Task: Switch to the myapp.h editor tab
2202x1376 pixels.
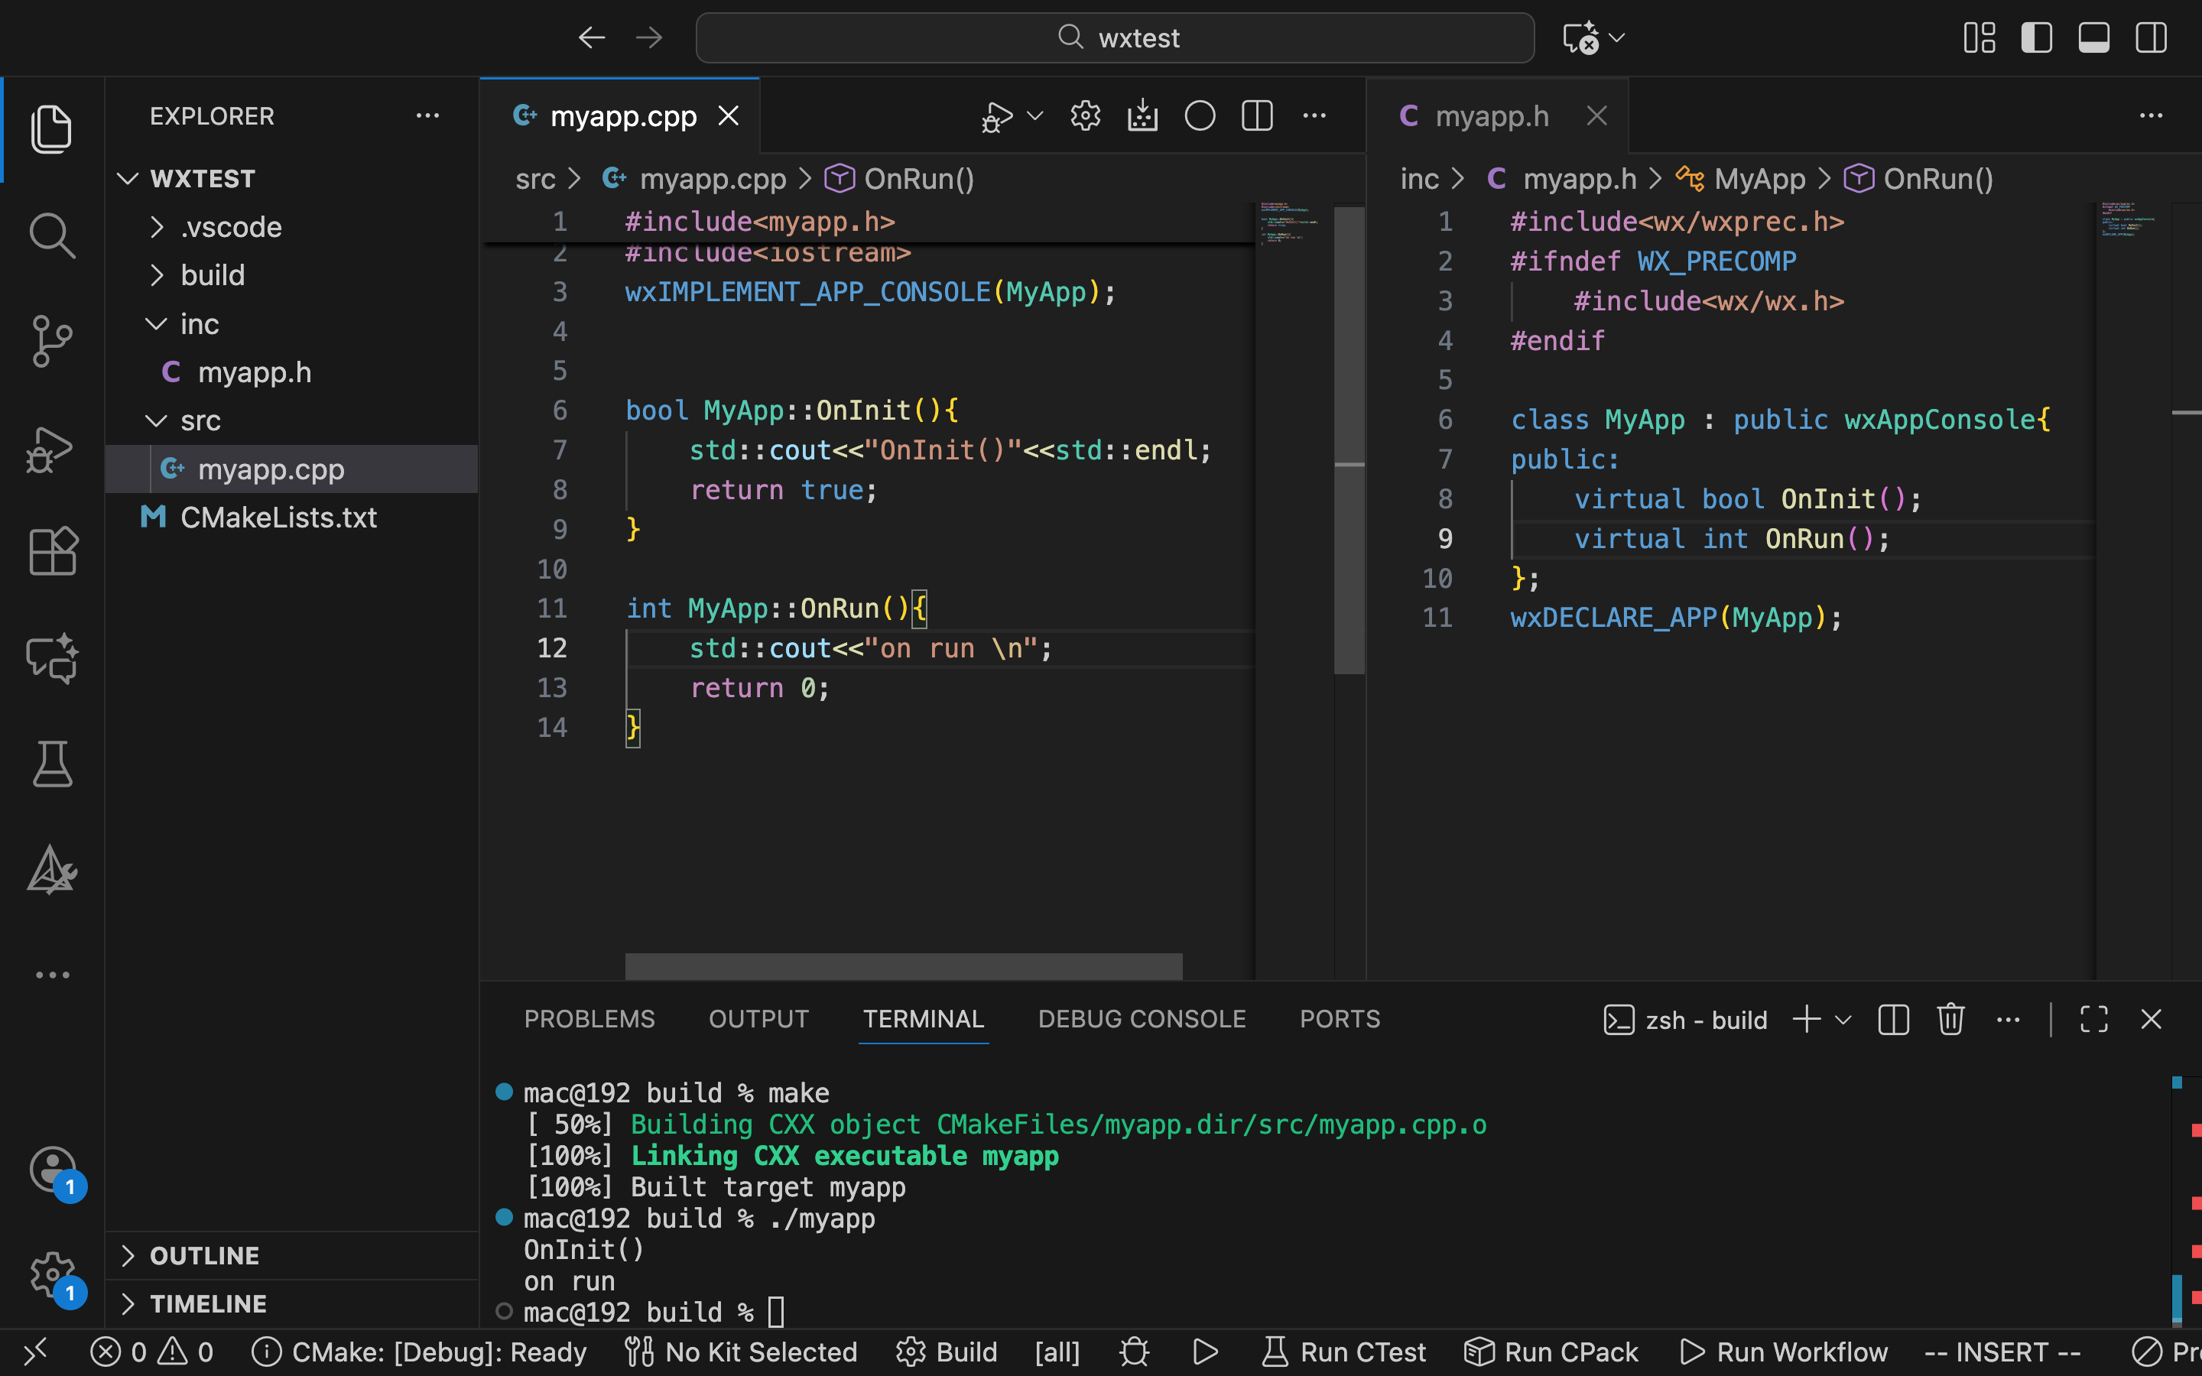Action: point(1490,115)
